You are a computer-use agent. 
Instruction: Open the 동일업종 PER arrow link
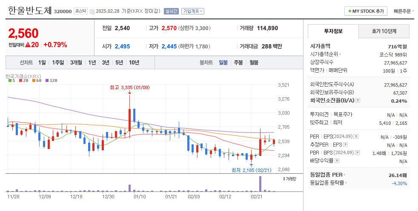344,175
